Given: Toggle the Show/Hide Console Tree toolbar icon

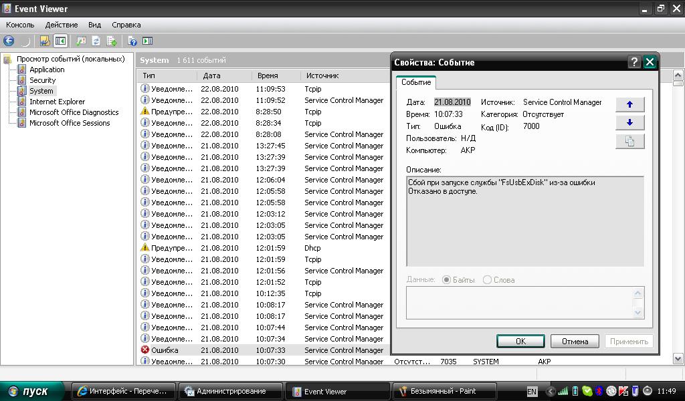Looking at the screenshot, I should tap(60, 41).
